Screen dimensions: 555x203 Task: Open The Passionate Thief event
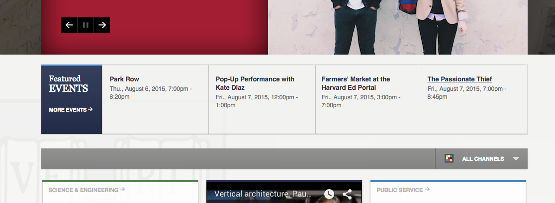[460, 79]
